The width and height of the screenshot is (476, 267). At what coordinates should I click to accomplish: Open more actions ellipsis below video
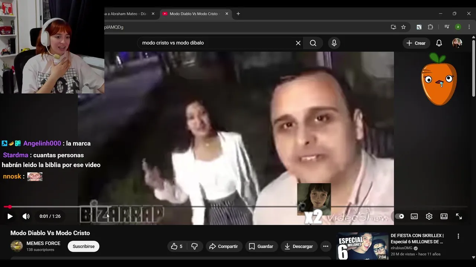(x=326, y=246)
